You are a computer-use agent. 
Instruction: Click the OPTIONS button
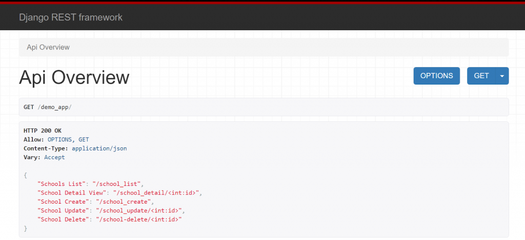pyautogui.click(x=436, y=76)
